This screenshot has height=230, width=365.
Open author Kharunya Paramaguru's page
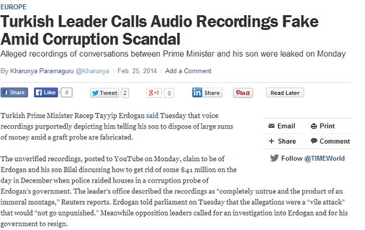[42, 71]
